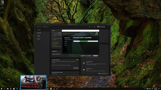This screenshot has width=161, height=90.
Task: Open Steam from the taskbar
Action: 48,89
